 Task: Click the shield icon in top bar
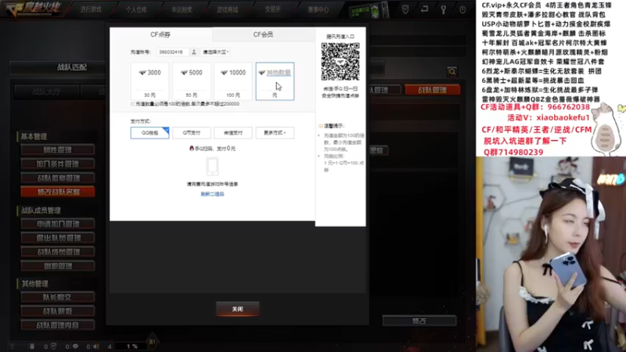pyautogui.click(x=405, y=9)
